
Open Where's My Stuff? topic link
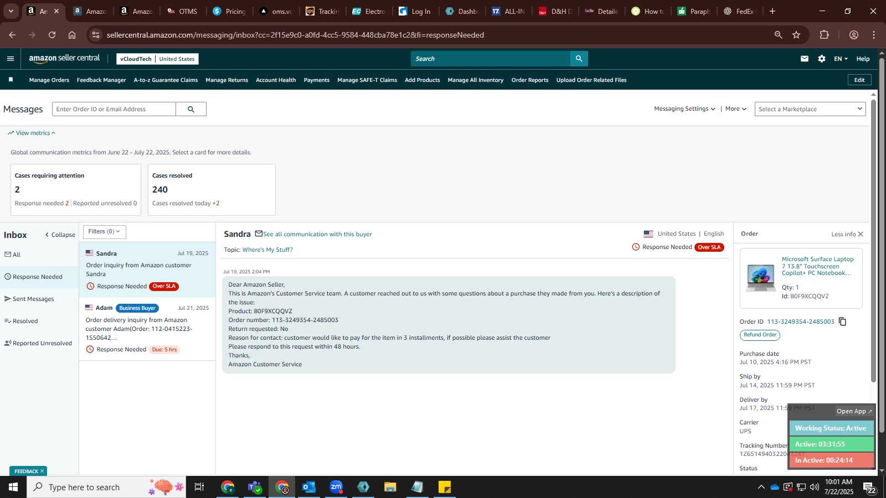[x=267, y=250]
